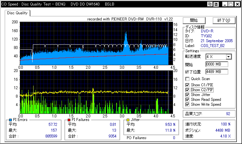Click the position value 4488 MB
The image size is (242, 144).
pyautogui.click(x=223, y=130)
